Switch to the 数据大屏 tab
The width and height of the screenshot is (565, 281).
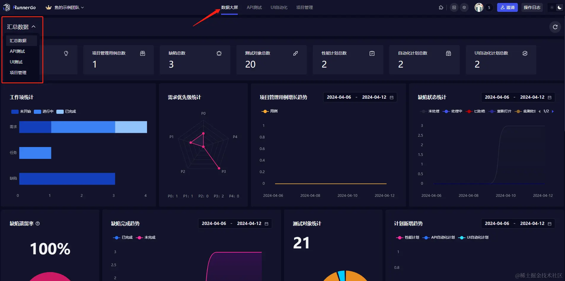[229, 7]
